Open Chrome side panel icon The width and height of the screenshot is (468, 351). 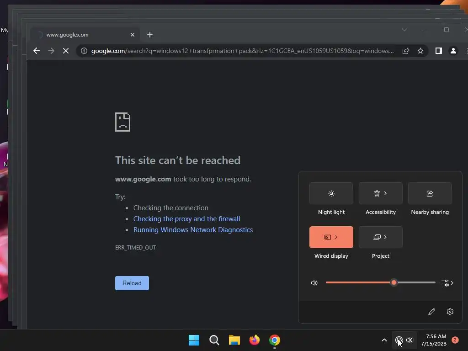pos(438,51)
